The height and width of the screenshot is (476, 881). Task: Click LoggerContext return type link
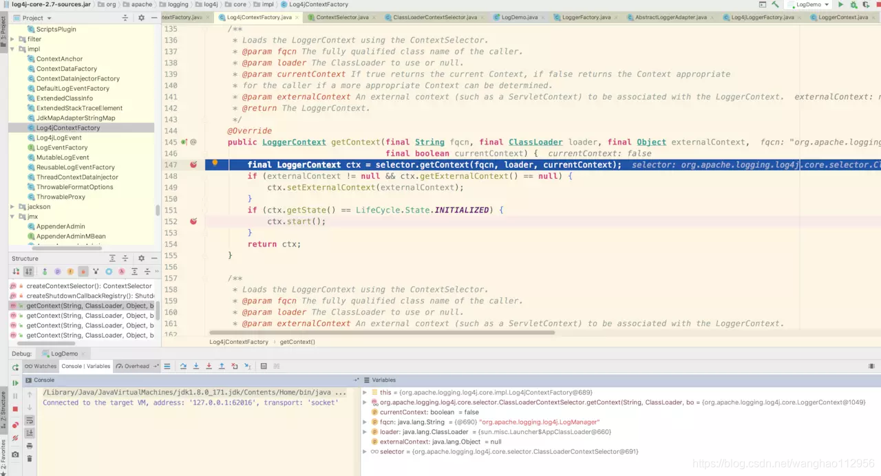coord(294,142)
